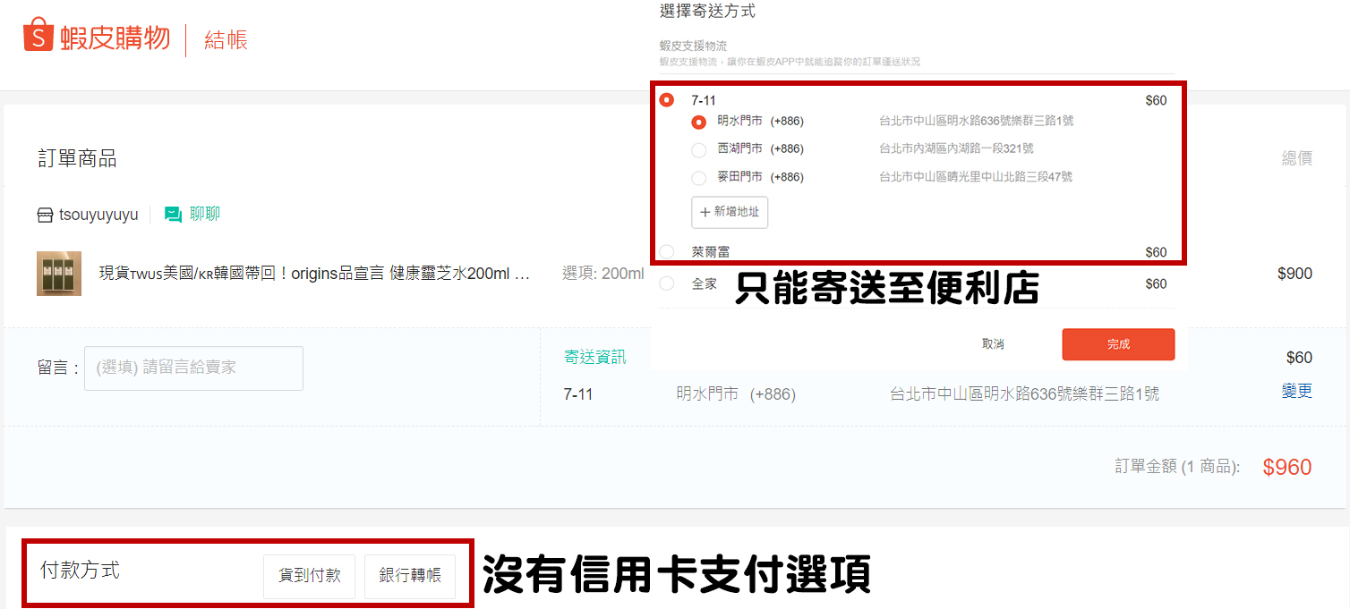Screen dimensions: 1350x609
Task: Click the origins 健康靈芝水 product title
Action: point(314,274)
